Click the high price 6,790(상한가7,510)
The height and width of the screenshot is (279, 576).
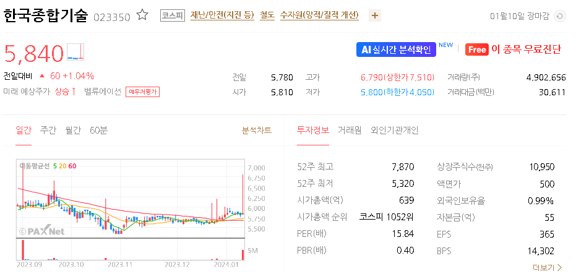click(x=397, y=77)
